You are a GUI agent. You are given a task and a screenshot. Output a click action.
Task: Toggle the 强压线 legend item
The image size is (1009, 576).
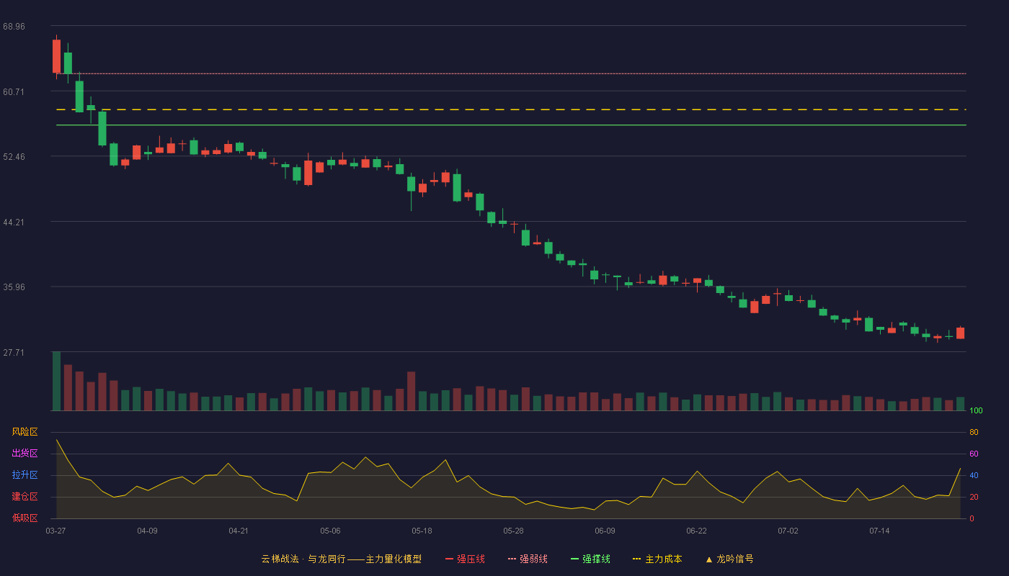point(465,559)
